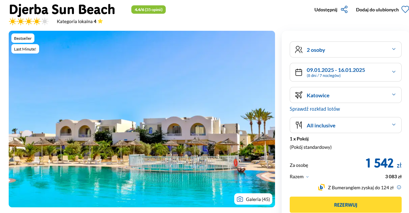Click the airplane icon in departure field
This screenshot has height=213, width=409.
(x=299, y=95)
